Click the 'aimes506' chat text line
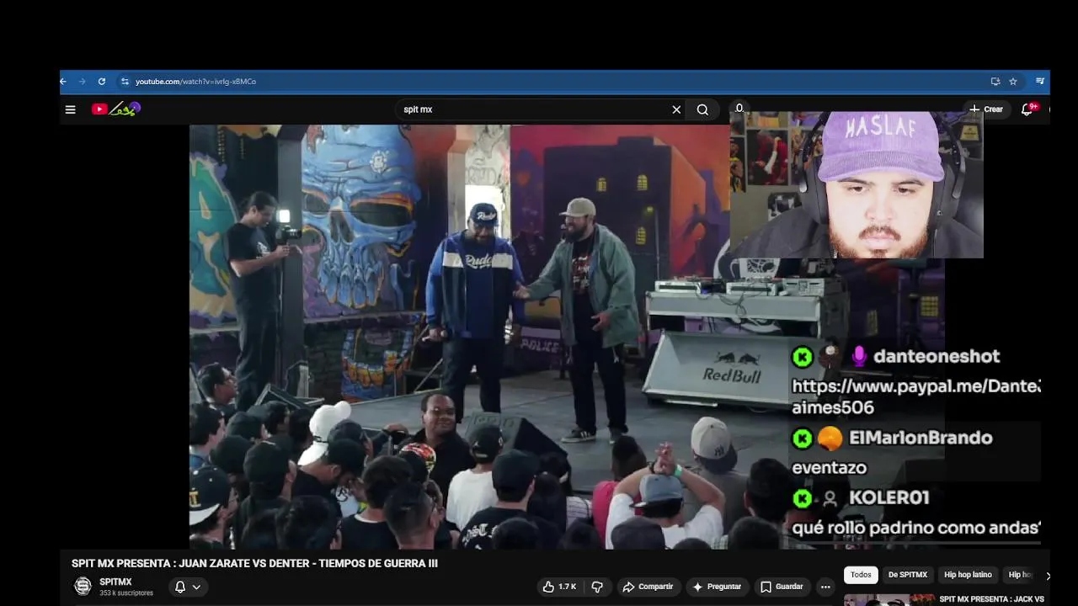 point(833,407)
